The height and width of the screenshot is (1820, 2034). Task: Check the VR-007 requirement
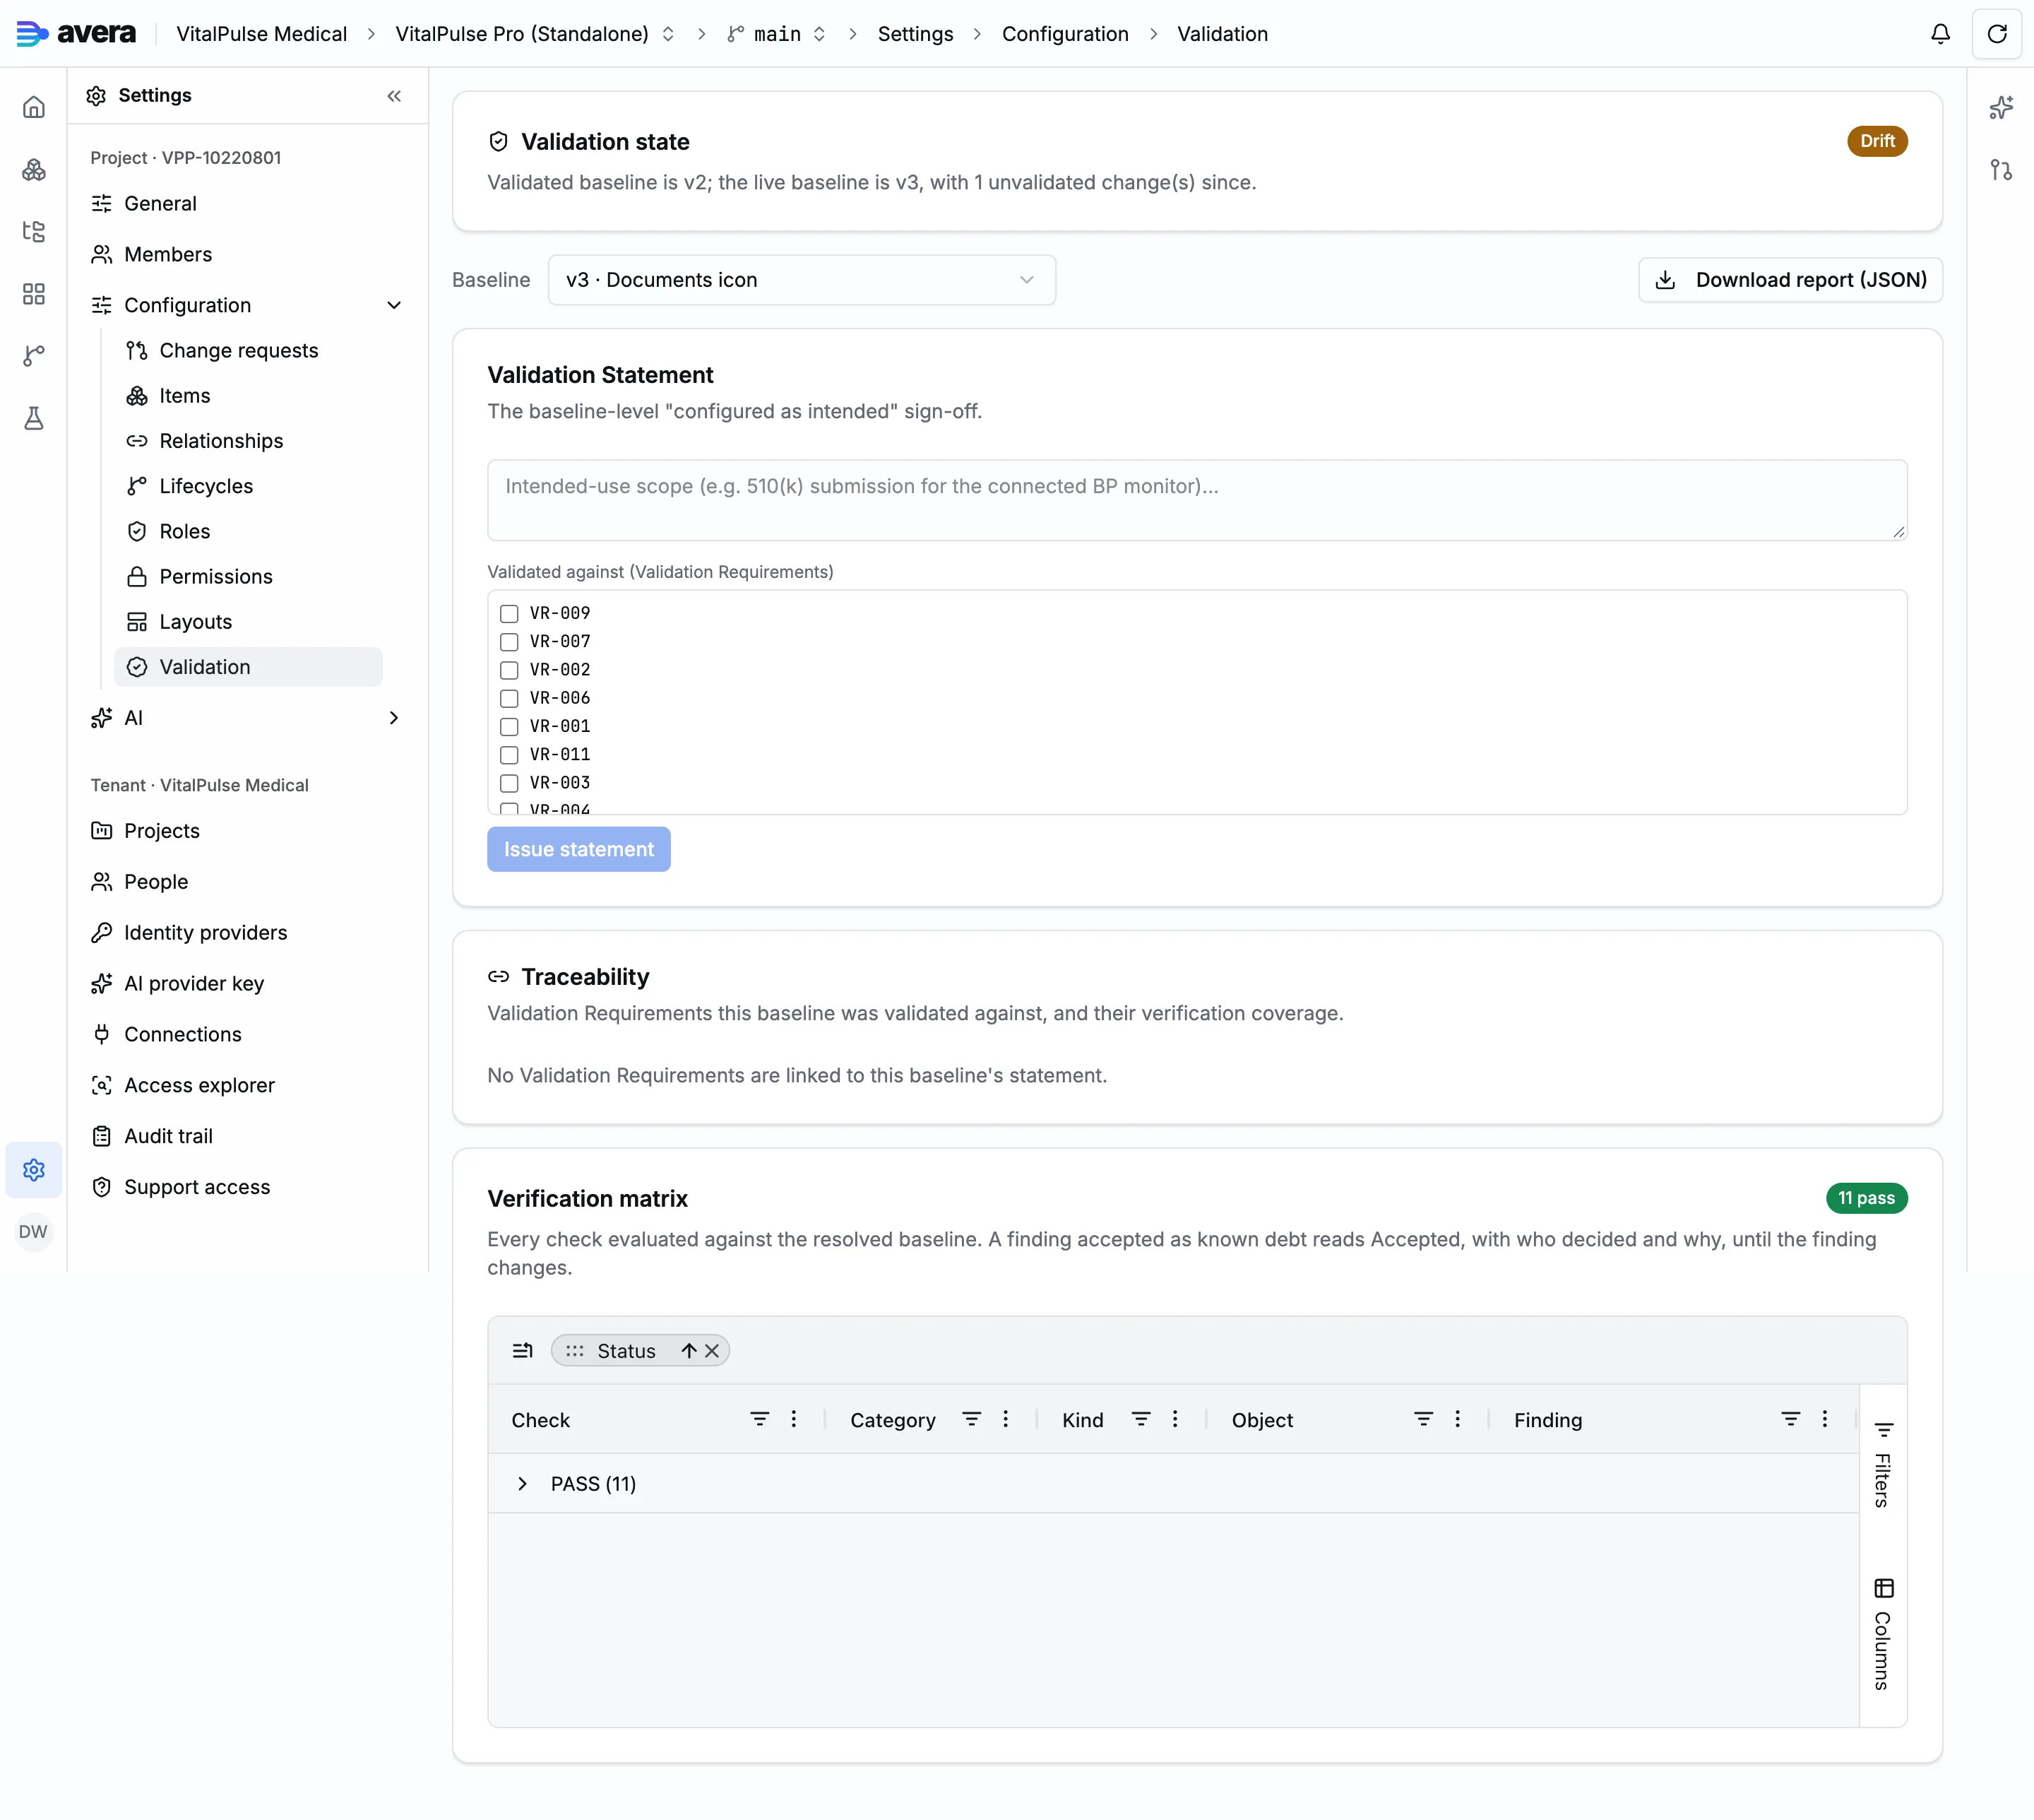tap(509, 642)
